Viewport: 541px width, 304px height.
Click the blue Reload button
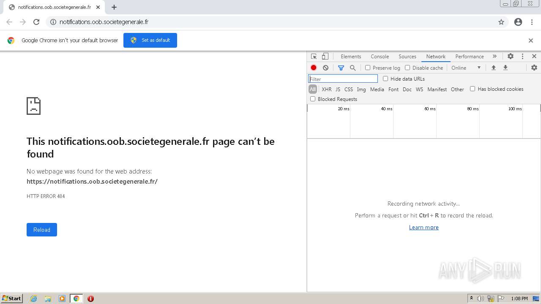tap(42, 230)
